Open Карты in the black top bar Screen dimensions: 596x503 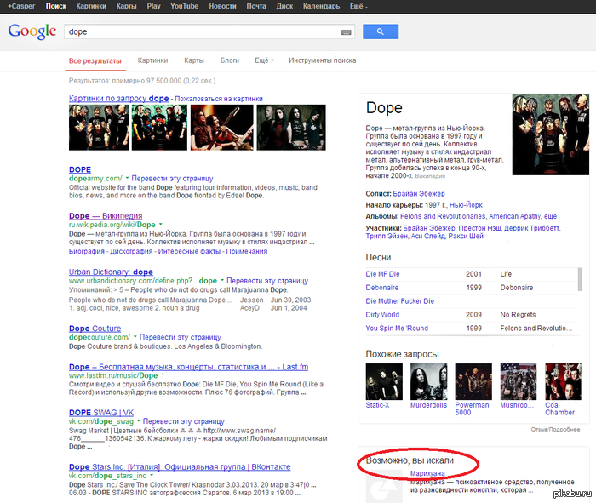127,7
